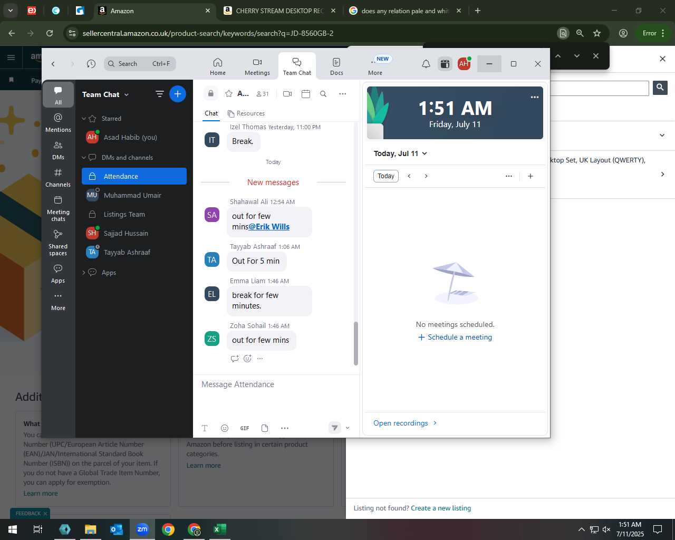Open the More menu with NEW badge
Screen dimensions: 675x540
[375, 66]
